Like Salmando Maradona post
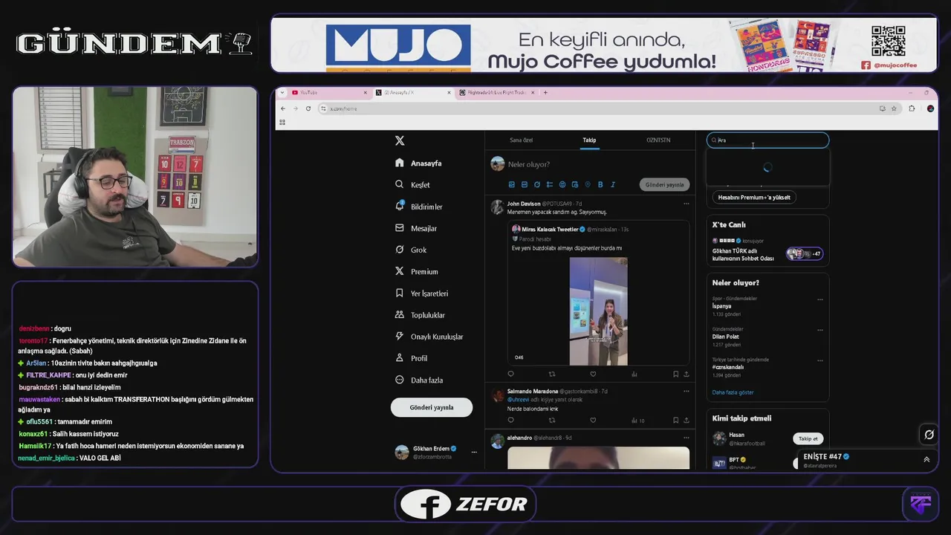The image size is (951, 535). point(593,421)
